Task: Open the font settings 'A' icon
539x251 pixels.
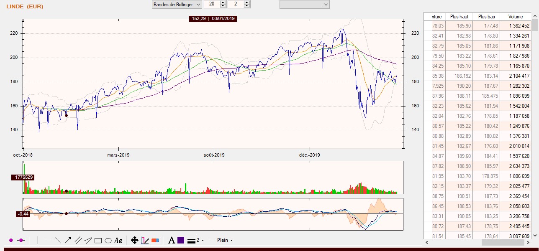Action: click(x=171, y=240)
